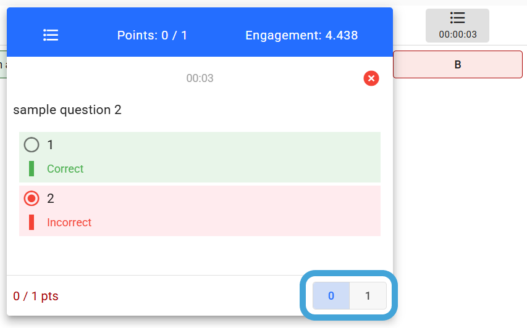Click the 00:03 timer in the popup
This screenshot has height=328, width=527.
pos(200,78)
